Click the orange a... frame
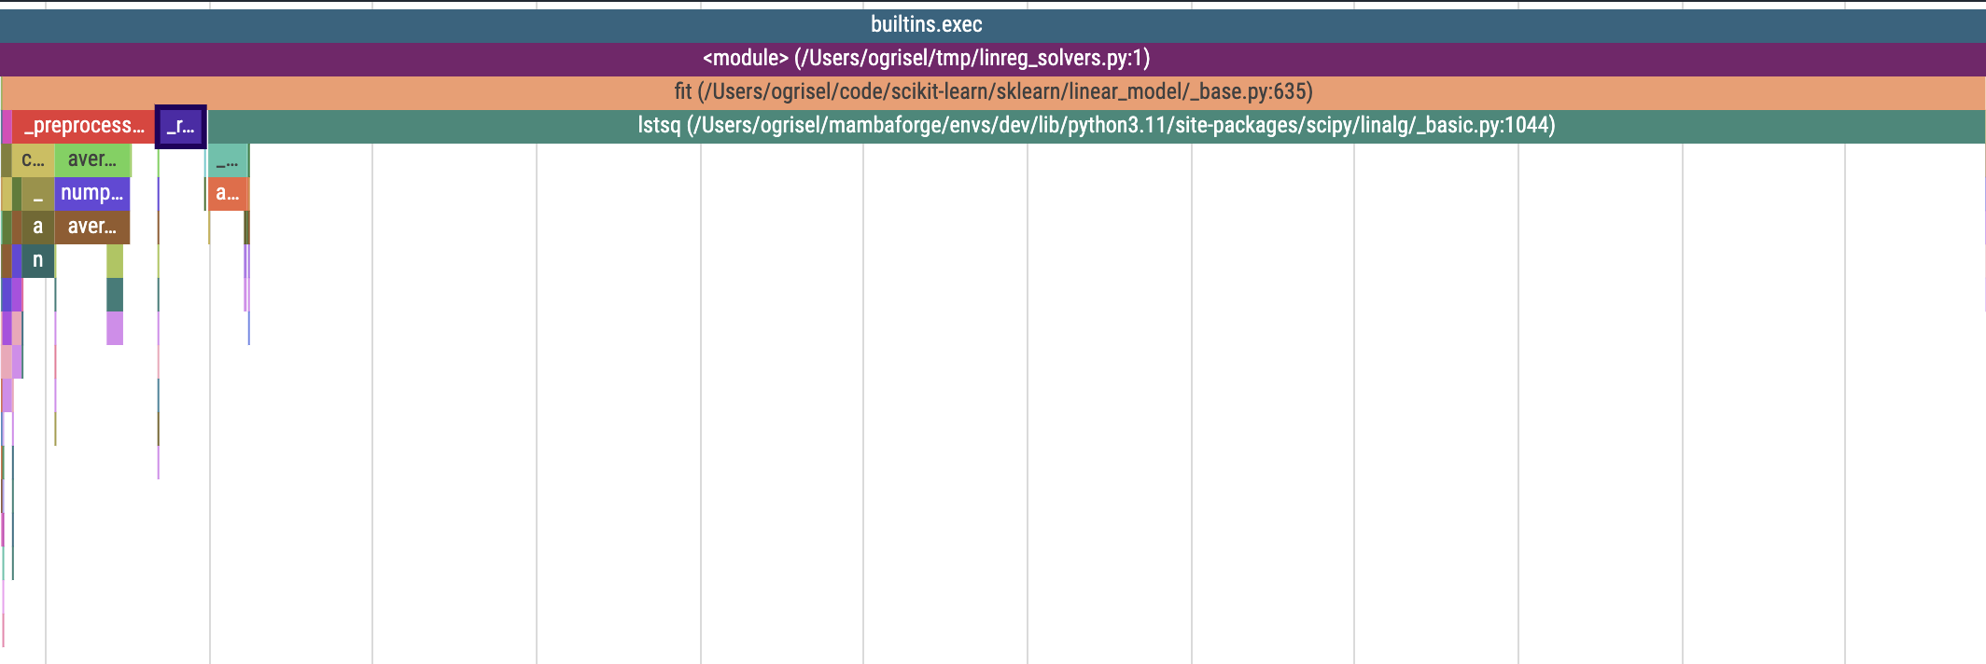The width and height of the screenshot is (1986, 664). (228, 193)
